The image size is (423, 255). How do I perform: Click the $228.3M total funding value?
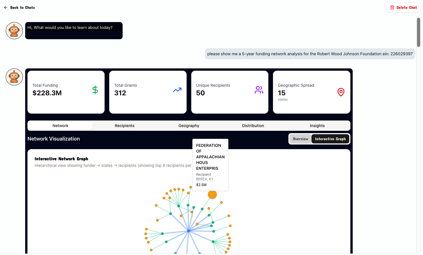[x=47, y=93]
